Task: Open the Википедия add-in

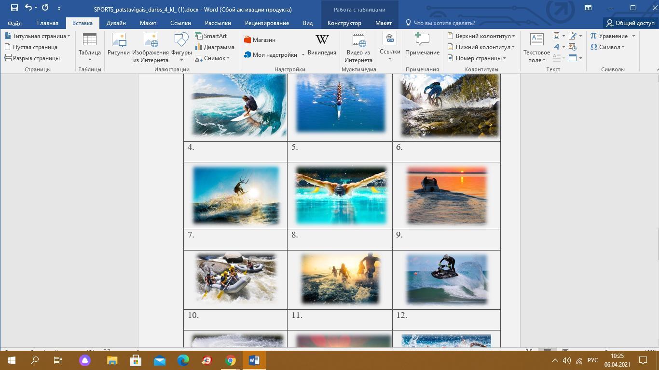Action: click(x=322, y=43)
